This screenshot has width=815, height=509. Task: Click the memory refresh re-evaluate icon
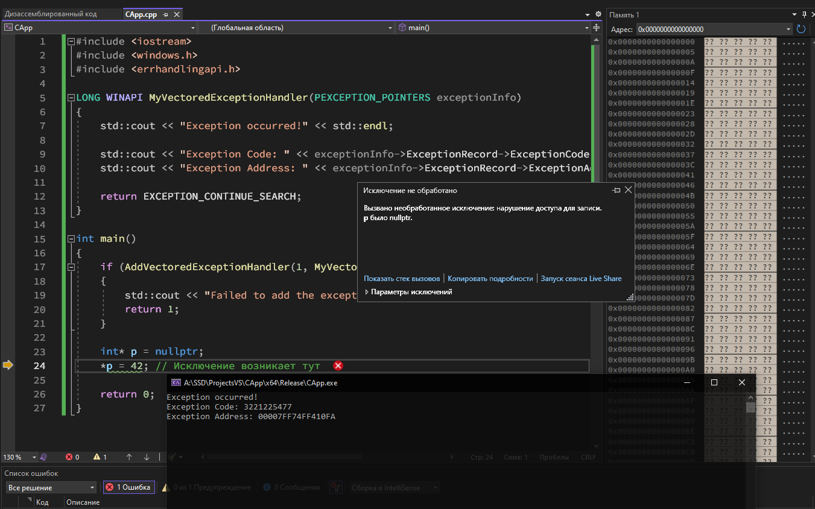tap(801, 29)
